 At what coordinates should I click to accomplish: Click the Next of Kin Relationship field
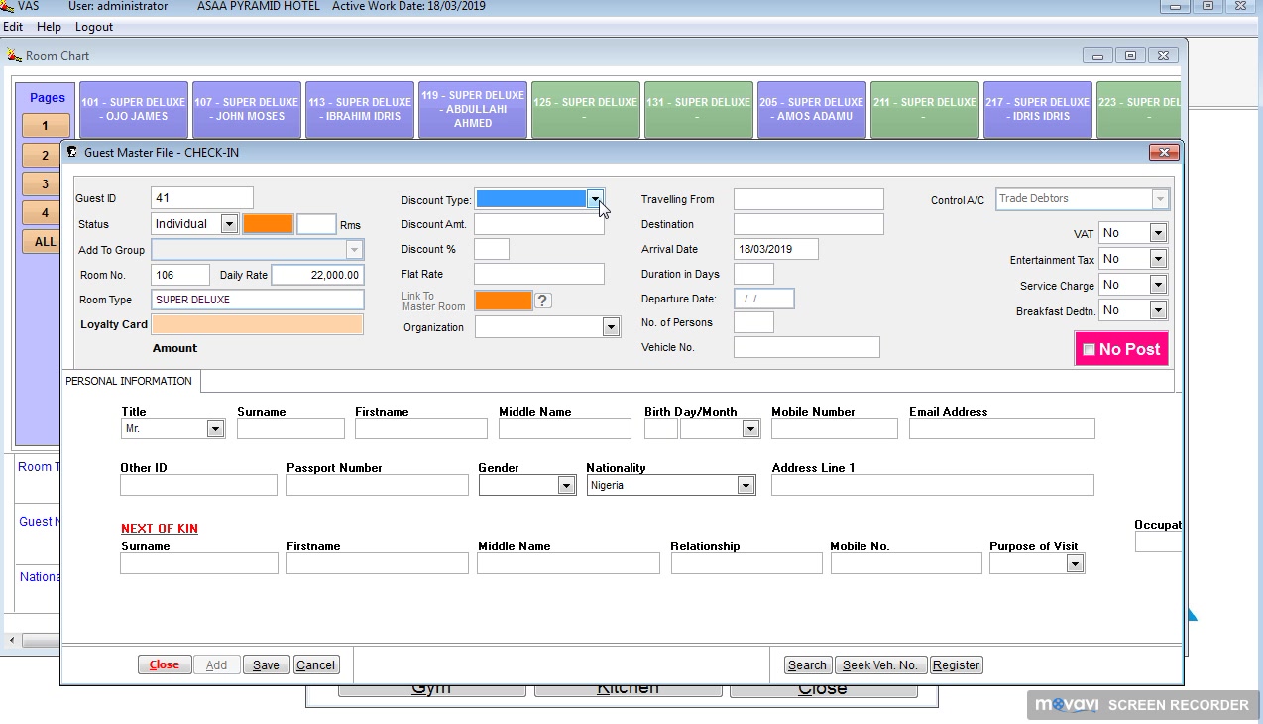746,563
